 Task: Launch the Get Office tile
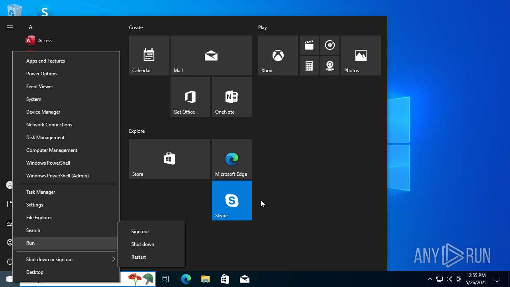coord(190,97)
